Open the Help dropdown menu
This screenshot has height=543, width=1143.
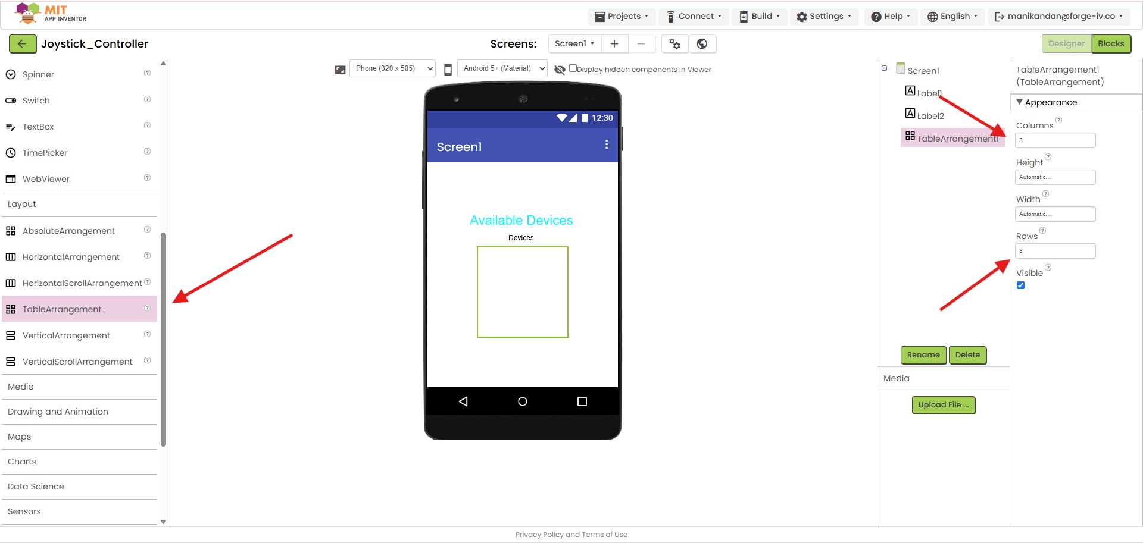pos(891,17)
